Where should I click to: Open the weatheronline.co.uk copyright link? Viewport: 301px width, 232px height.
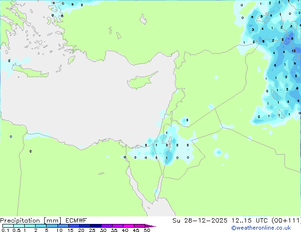point(261,228)
